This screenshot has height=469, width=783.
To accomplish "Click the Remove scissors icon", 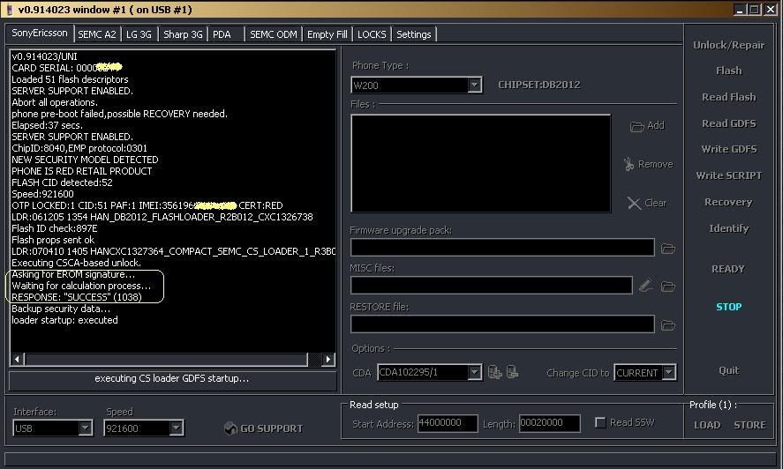I will pos(629,164).
